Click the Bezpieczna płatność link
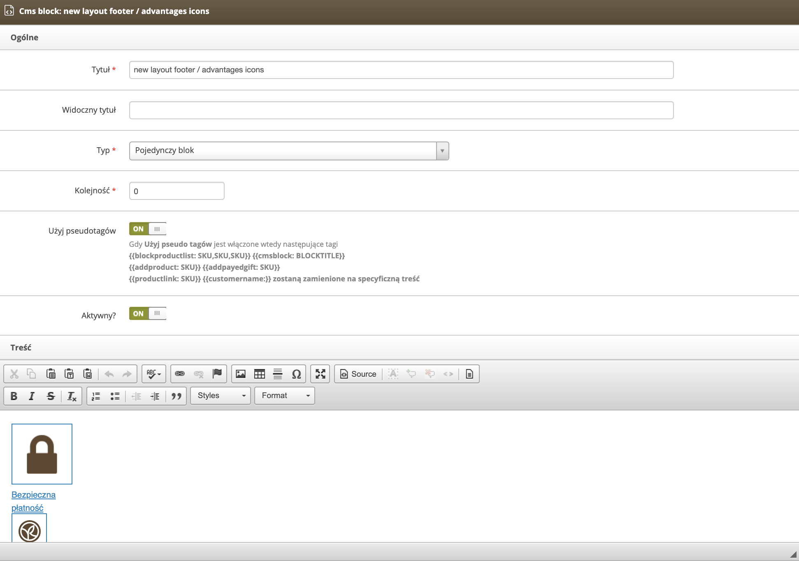 33,501
